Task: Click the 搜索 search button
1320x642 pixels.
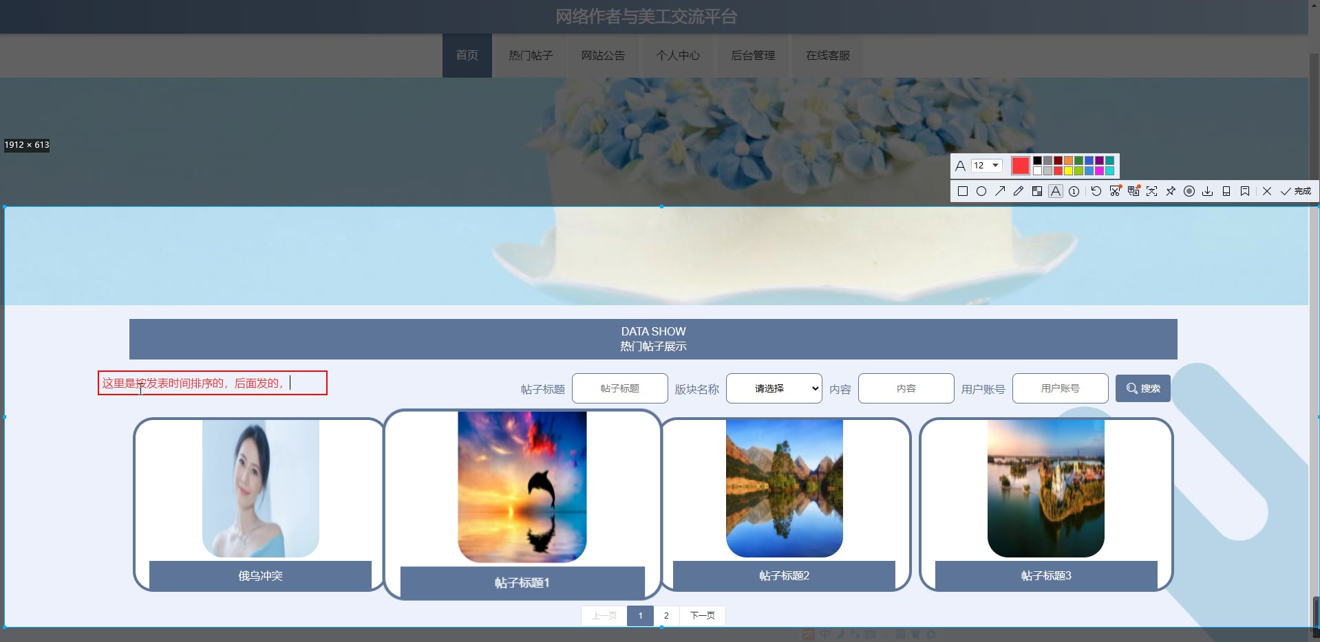Action: [x=1143, y=388]
